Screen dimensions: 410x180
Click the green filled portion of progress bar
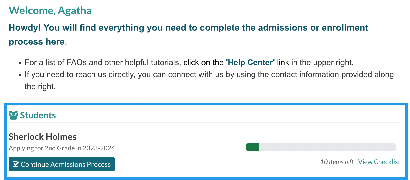point(253,147)
